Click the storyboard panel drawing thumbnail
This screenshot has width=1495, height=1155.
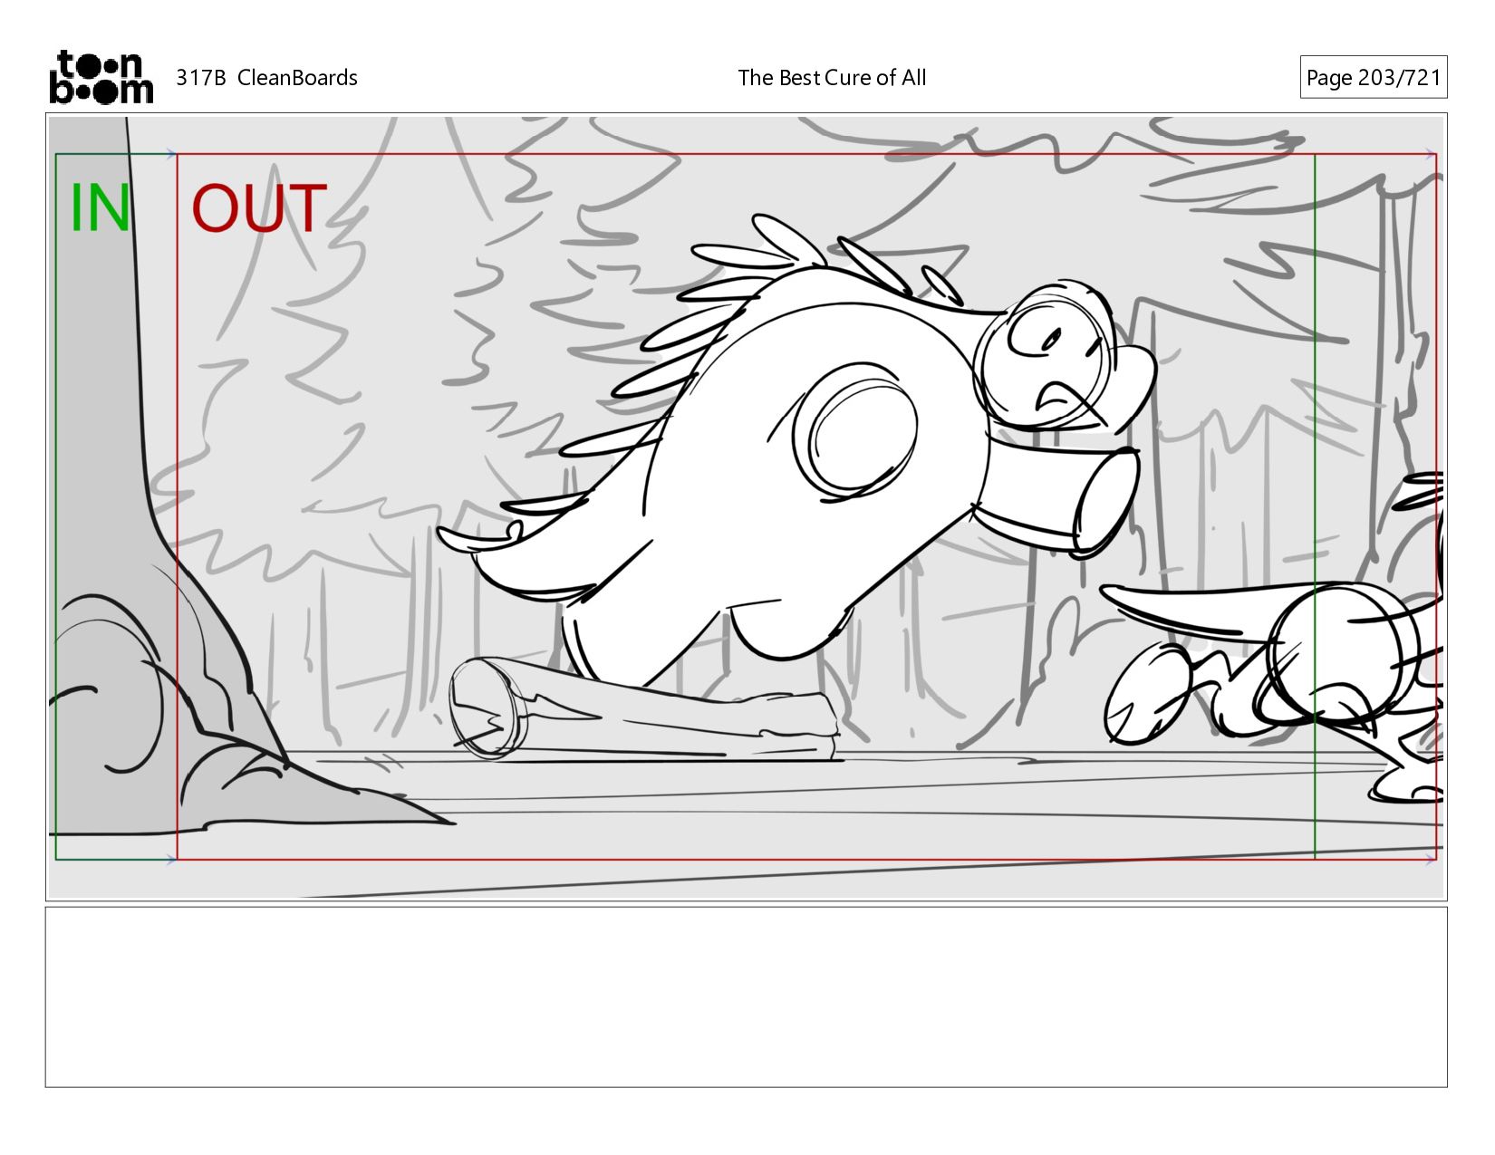coord(746,507)
